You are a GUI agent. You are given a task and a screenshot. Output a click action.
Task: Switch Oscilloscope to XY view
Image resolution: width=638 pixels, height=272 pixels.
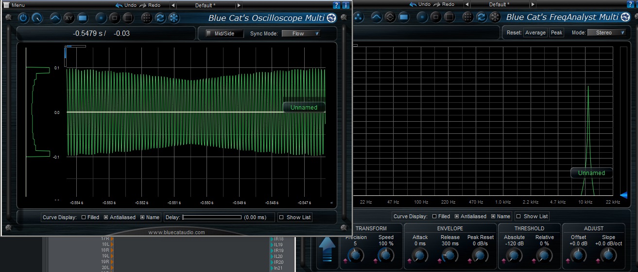(69, 18)
